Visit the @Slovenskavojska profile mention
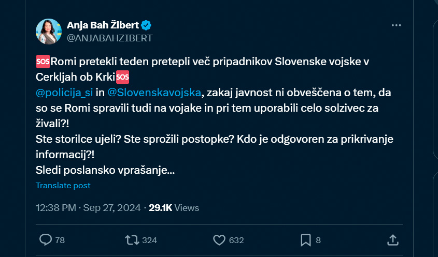The height and width of the screenshot is (257, 438). pyautogui.click(x=153, y=92)
